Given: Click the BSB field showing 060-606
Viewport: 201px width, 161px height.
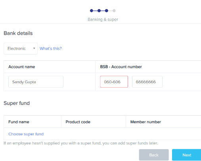Looking at the screenshot, I should [x=114, y=82].
